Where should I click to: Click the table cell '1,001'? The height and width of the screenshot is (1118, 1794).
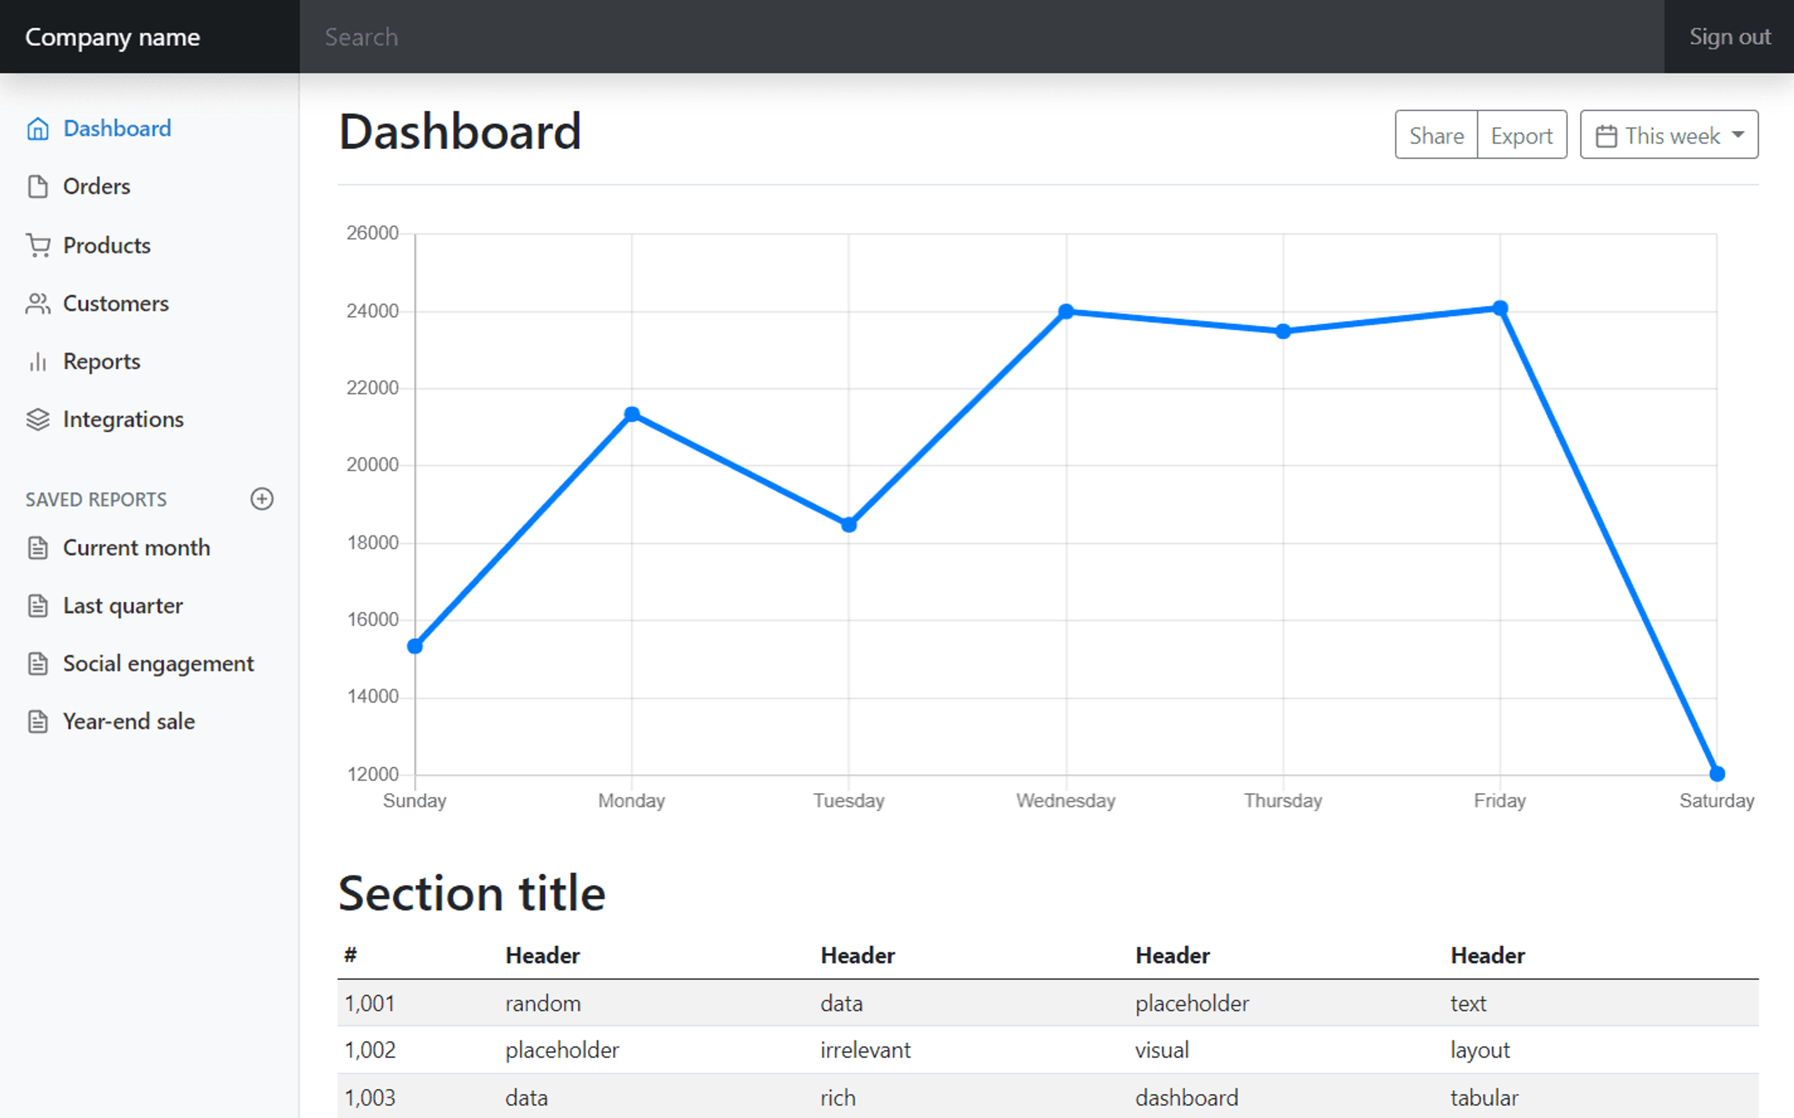coord(370,1004)
